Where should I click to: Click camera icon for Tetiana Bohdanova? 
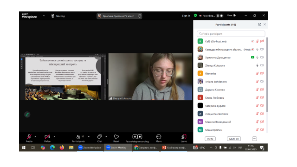coord(262,82)
